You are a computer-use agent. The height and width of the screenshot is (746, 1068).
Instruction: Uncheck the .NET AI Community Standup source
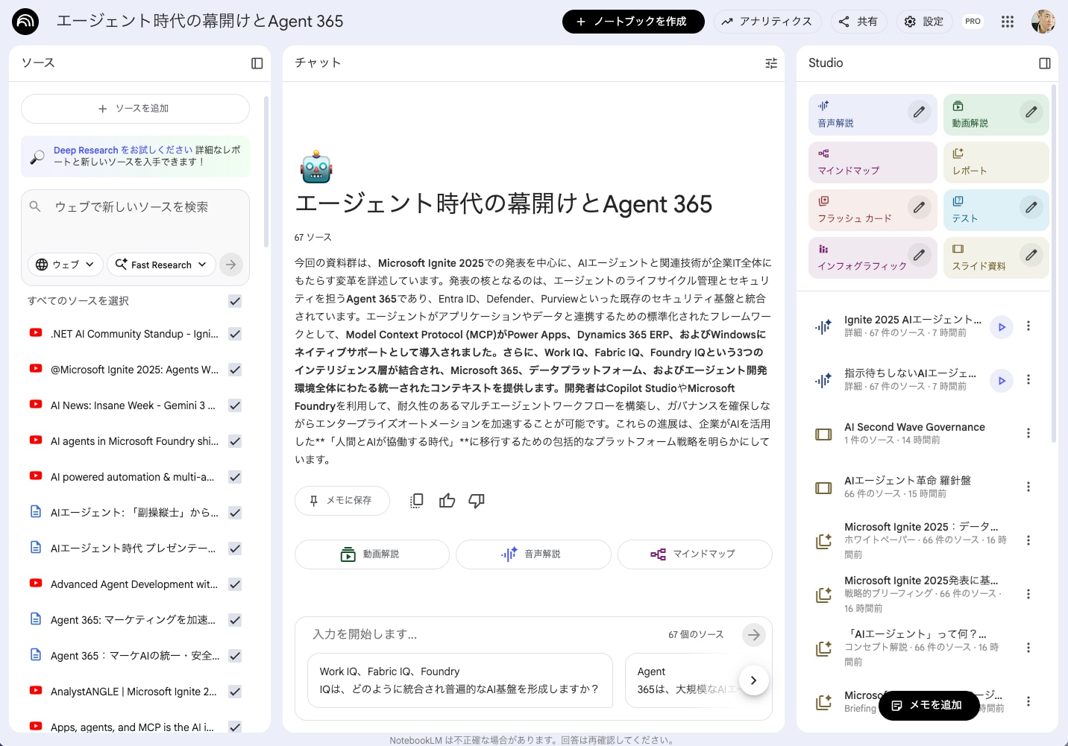tap(235, 334)
